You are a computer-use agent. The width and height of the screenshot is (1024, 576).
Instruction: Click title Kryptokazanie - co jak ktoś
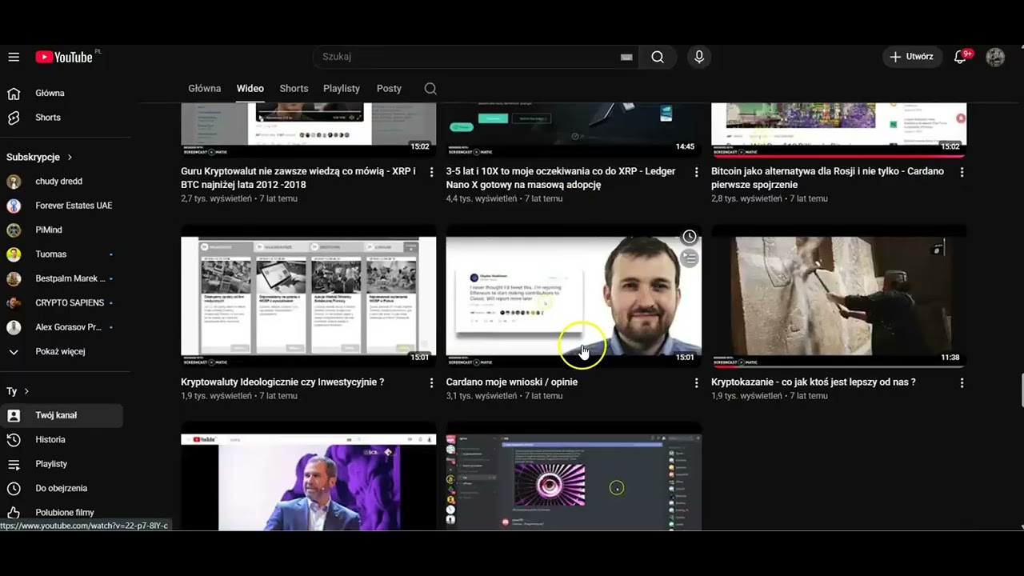tap(814, 382)
